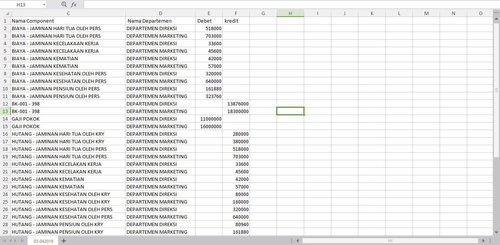Screen dimensions: 500x245
Task: Select column H header
Action: [x=290, y=13]
